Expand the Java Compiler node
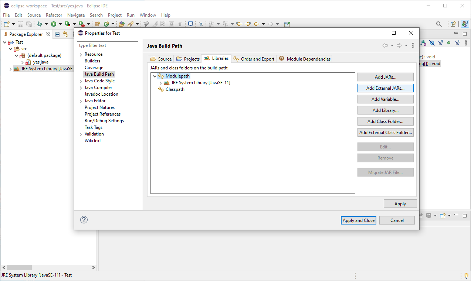This screenshot has width=471, height=281. pyautogui.click(x=81, y=88)
